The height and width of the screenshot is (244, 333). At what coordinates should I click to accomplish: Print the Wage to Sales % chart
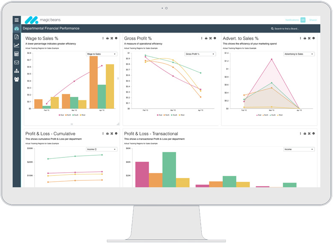click(x=107, y=38)
